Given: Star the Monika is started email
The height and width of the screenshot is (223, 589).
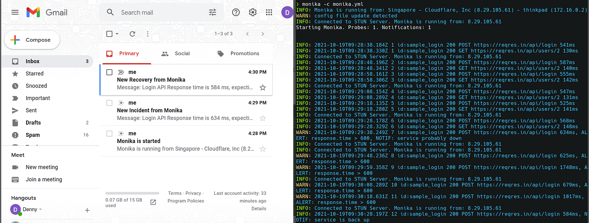Looking at the screenshot, I should (263, 149).
